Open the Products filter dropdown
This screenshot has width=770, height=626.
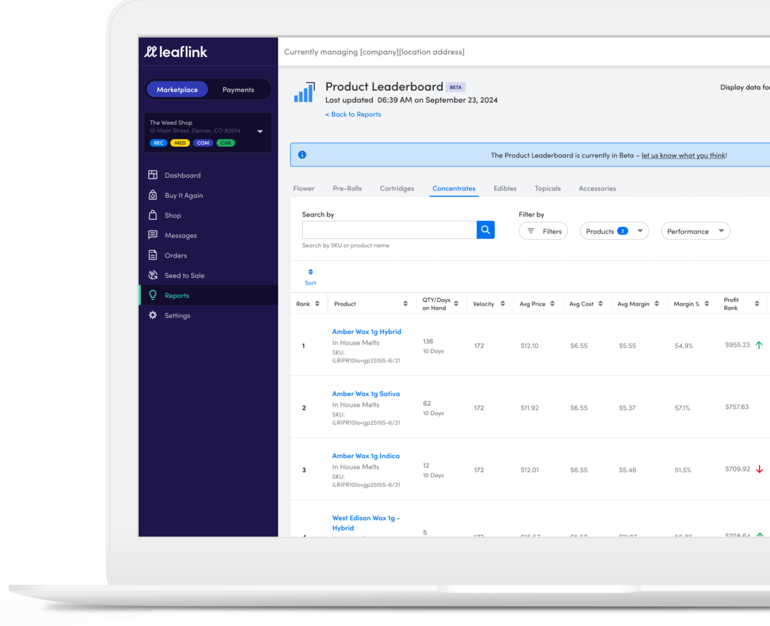[x=614, y=231]
